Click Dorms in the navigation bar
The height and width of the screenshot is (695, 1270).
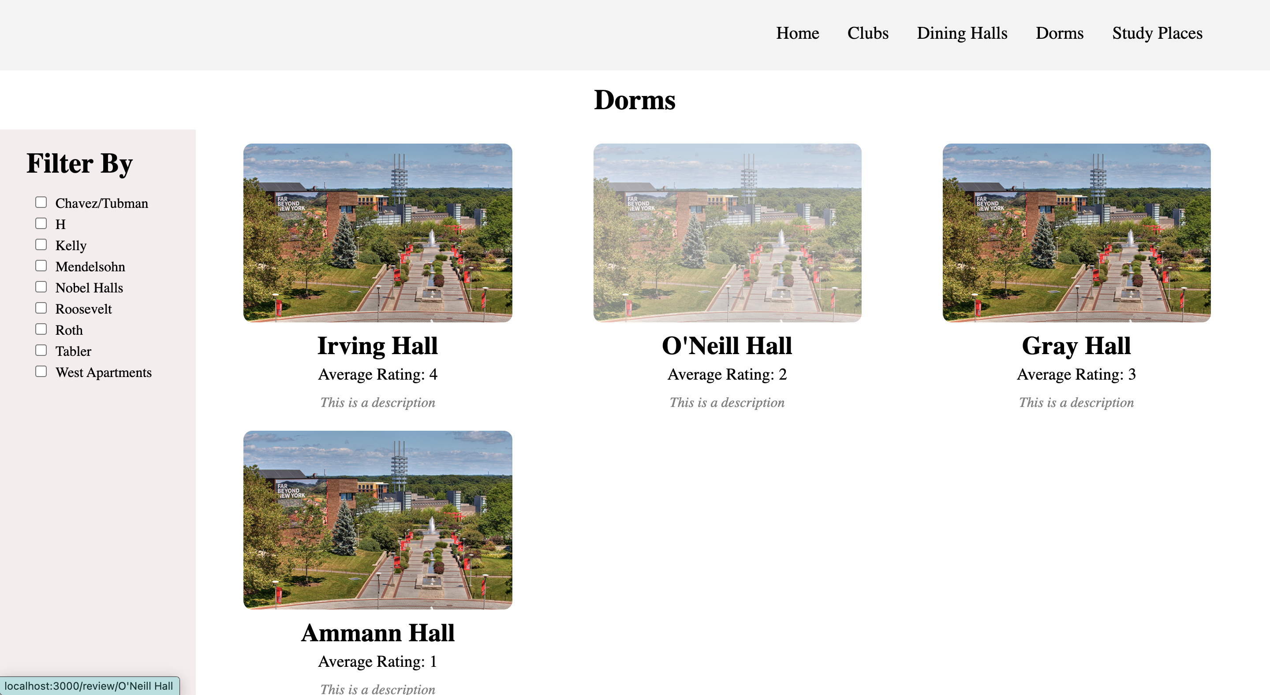1060,33
